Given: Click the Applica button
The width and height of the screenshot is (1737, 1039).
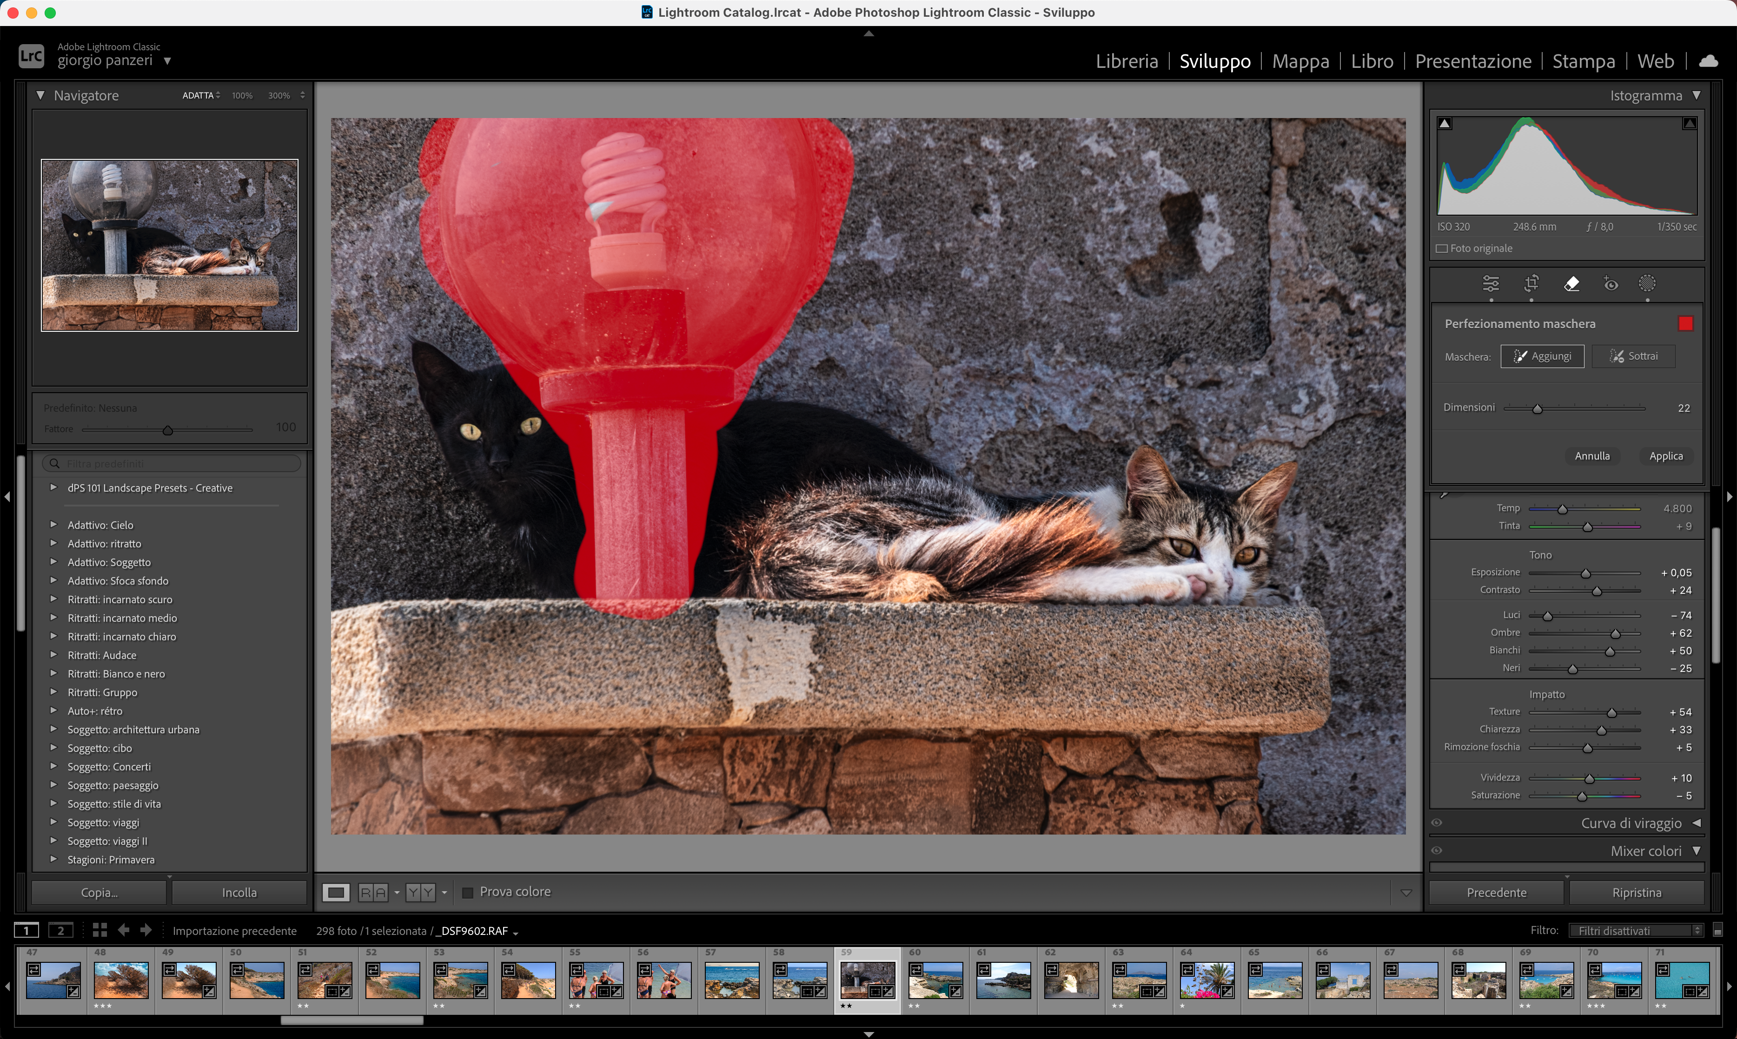Looking at the screenshot, I should 1665,456.
